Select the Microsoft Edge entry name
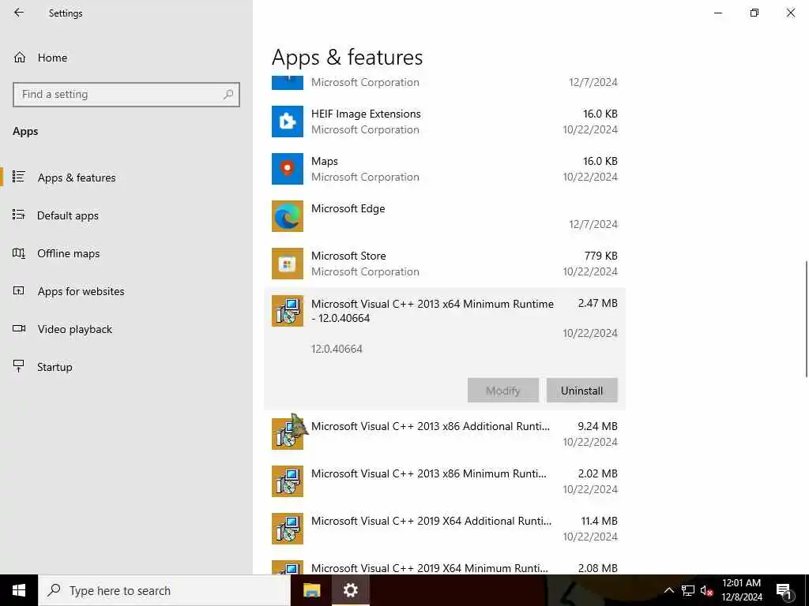Image resolution: width=809 pixels, height=606 pixels. [x=348, y=208]
